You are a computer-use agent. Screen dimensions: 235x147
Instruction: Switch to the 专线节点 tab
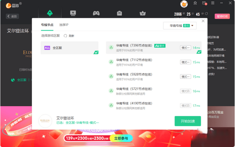pos(47,25)
